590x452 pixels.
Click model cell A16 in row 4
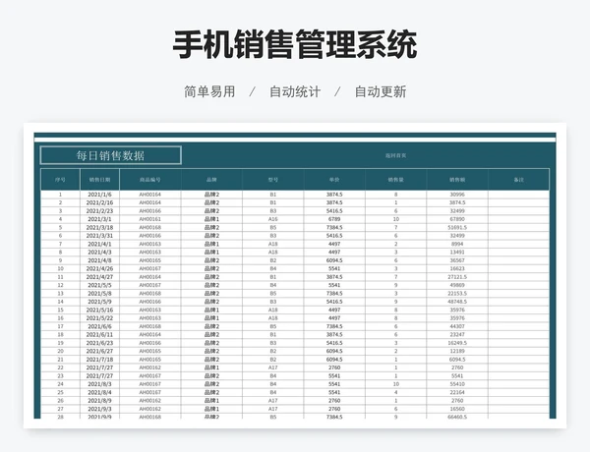[272, 219]
